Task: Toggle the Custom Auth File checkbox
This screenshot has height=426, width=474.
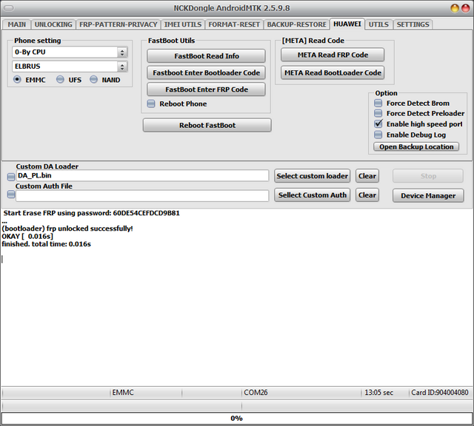Action: tap(11, 194)
